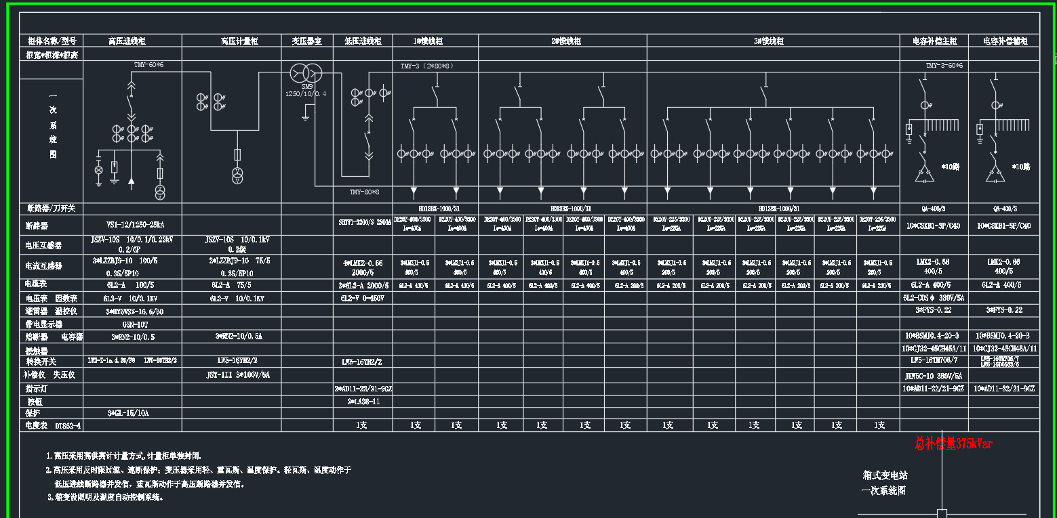Select the 箱式变电站 title text

(883, 476)
